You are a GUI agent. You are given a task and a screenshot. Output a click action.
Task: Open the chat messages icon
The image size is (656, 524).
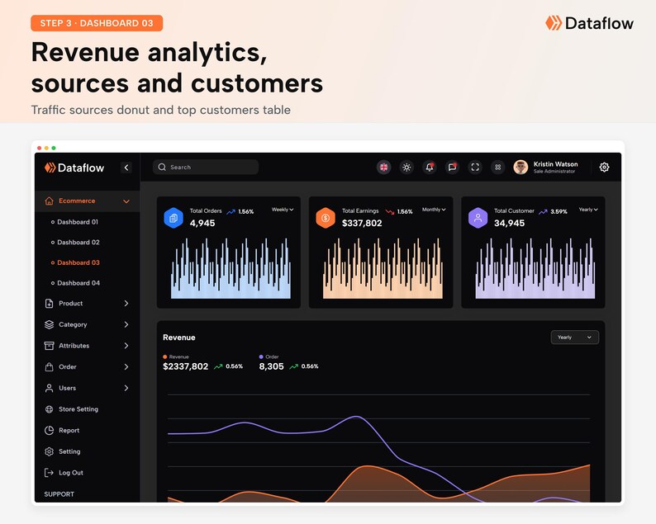pos(452,168)
